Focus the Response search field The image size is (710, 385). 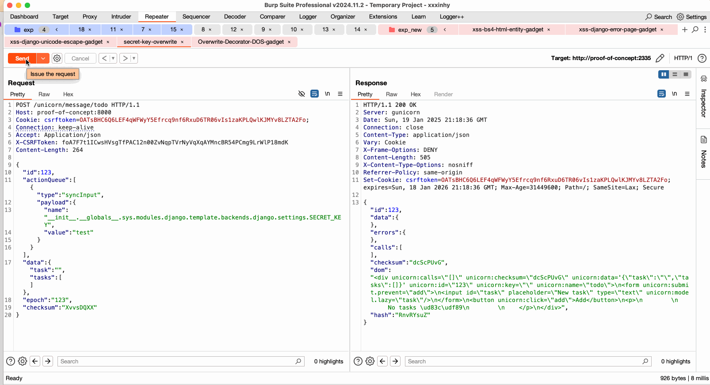point(529,361)
